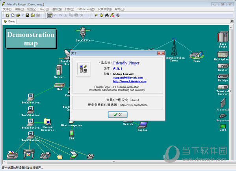Open the FWatcher(W) menu

coord(86,9)
